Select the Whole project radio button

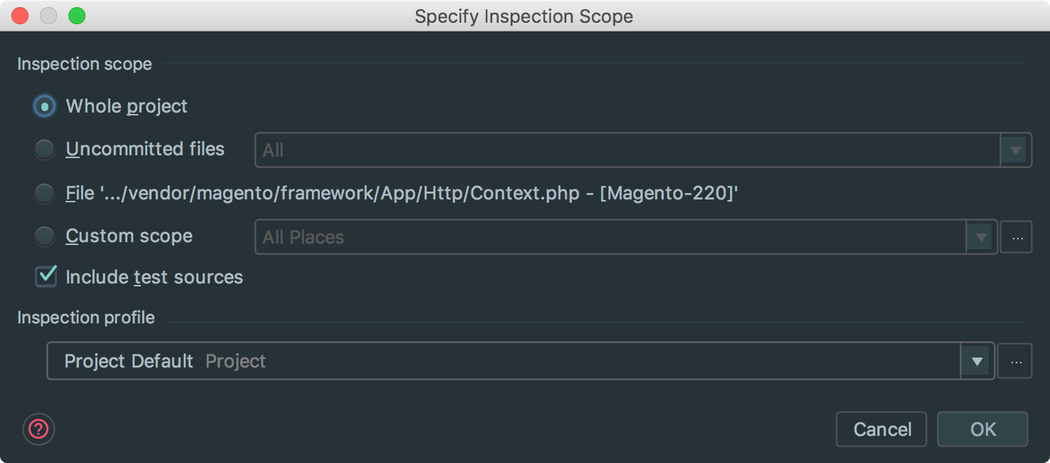click(x=45, y=107)
